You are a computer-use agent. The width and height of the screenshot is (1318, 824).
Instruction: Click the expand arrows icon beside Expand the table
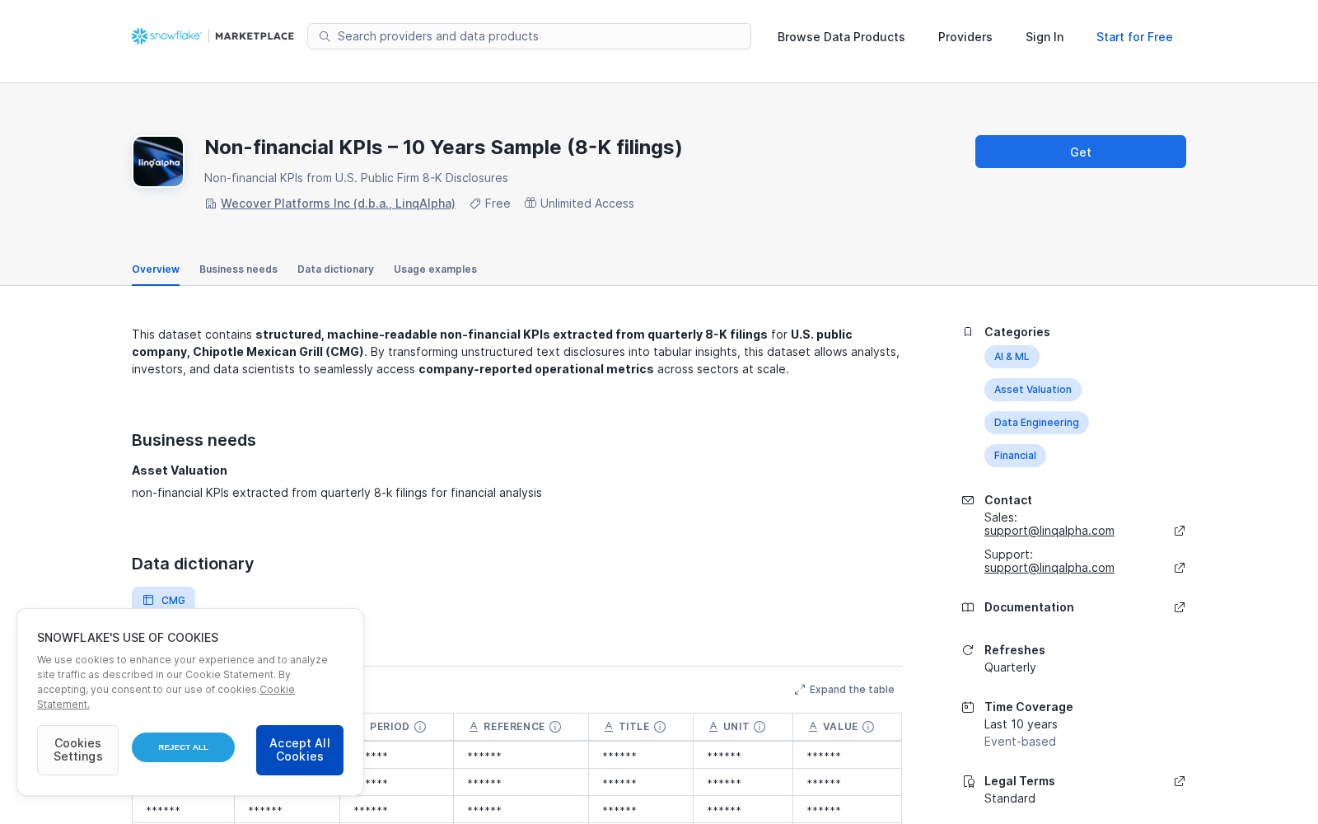tap(800, 690)
